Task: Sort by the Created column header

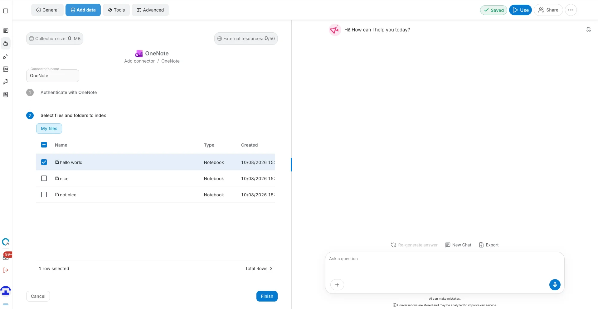Action: click(x=250, y=145)
